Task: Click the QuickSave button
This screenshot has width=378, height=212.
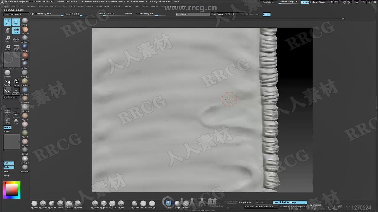Action: 268,2
